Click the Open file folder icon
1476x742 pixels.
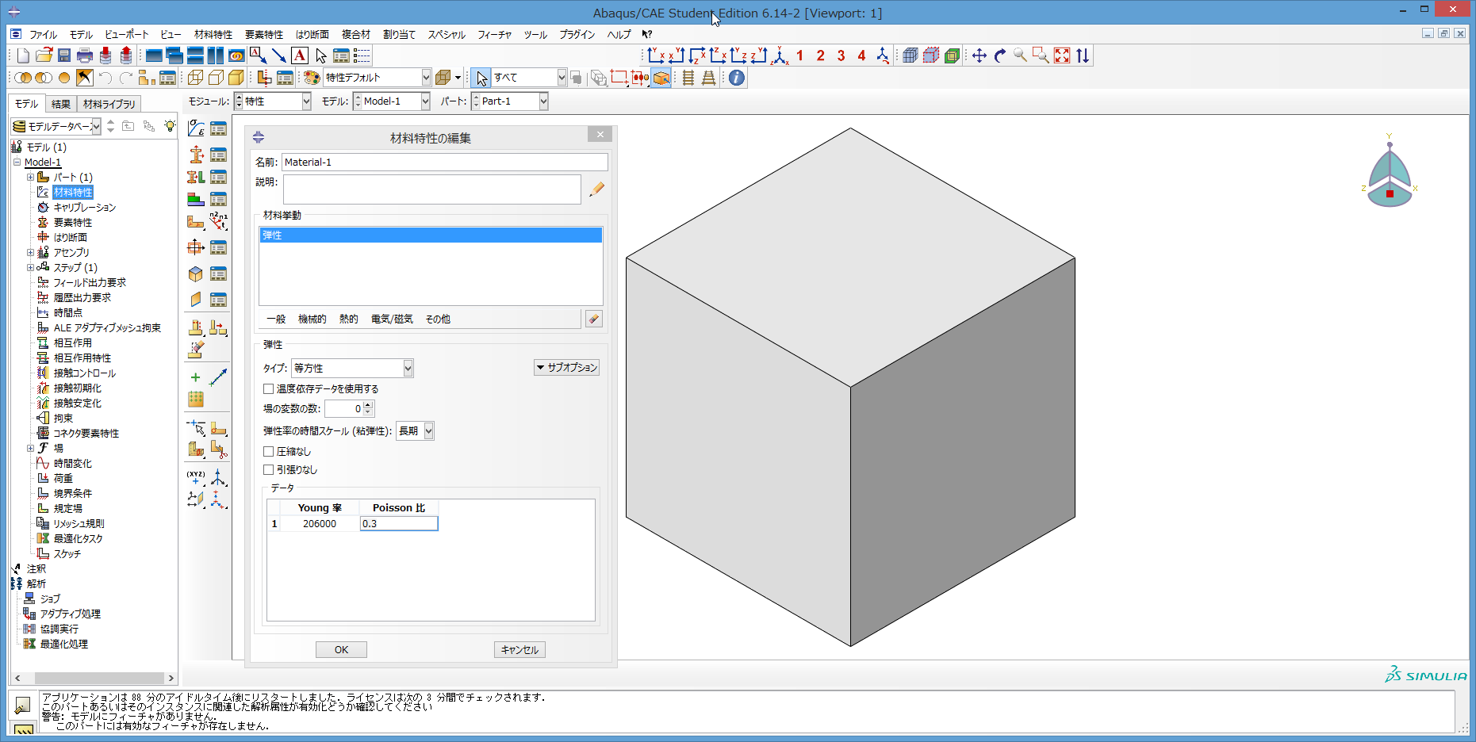pos(44,55)
